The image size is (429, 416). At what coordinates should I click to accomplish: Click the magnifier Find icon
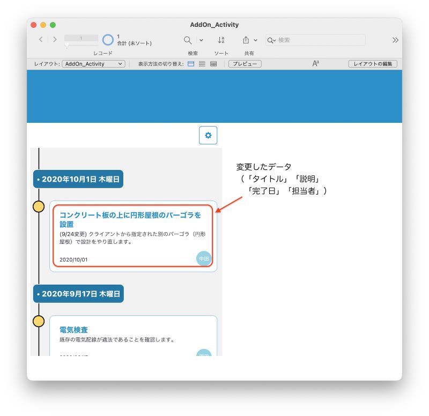(188, 40)
